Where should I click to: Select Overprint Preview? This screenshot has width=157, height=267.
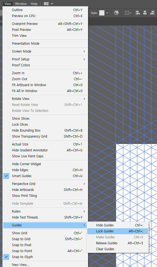tap(46, 24)
